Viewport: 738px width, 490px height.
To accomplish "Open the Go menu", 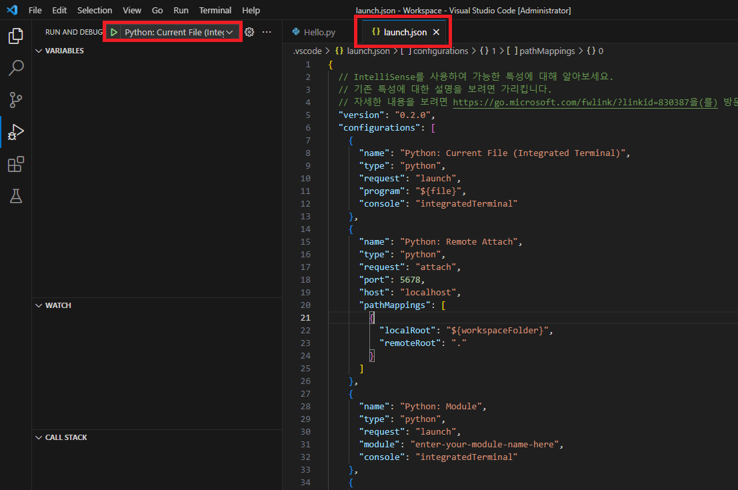I will tap(157, 10).
